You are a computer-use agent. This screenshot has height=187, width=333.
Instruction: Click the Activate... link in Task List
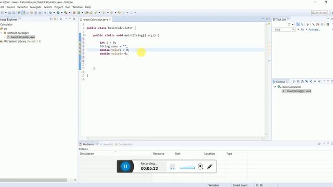(x=314, y=30)
